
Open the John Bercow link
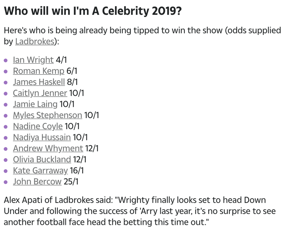37,181
